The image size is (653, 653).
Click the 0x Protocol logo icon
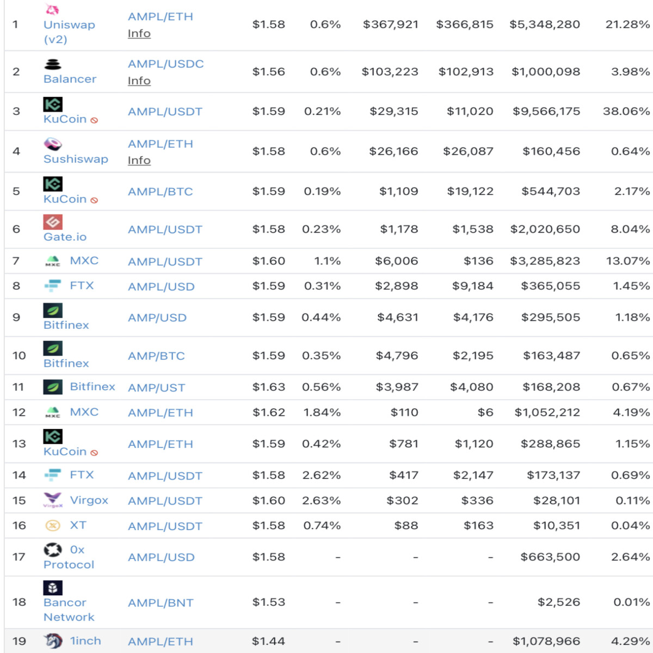pyautogui.click(x=52, y=550)
